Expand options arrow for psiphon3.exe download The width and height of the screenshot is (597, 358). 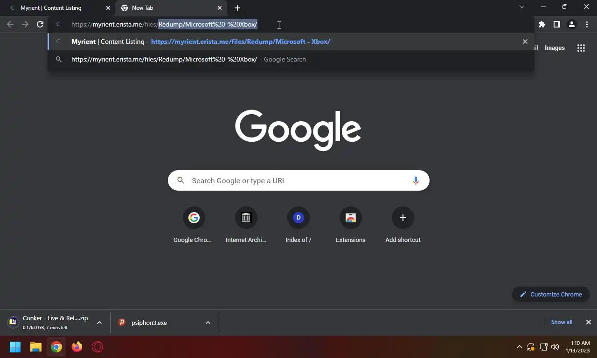click(x=208, y=323)
